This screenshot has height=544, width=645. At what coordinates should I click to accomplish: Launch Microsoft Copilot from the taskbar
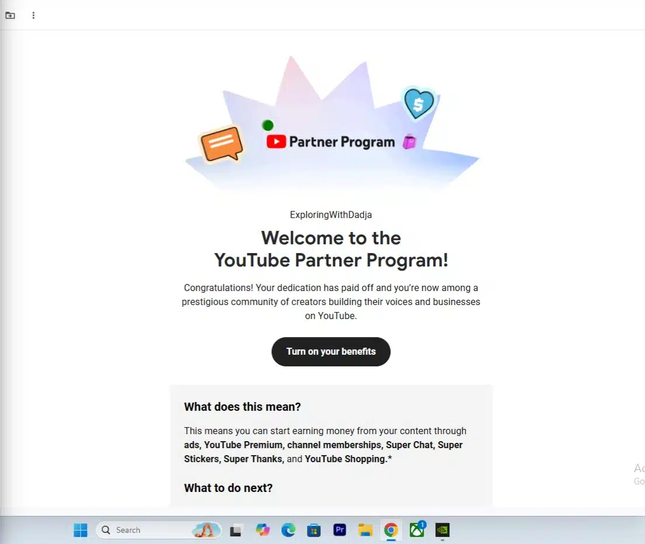(263, 530)
